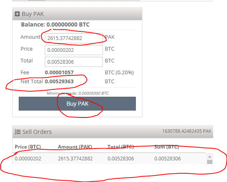Click the Total input field showing 0.00528306
This screenshot has width=227, height=182.
pos(74,62)
